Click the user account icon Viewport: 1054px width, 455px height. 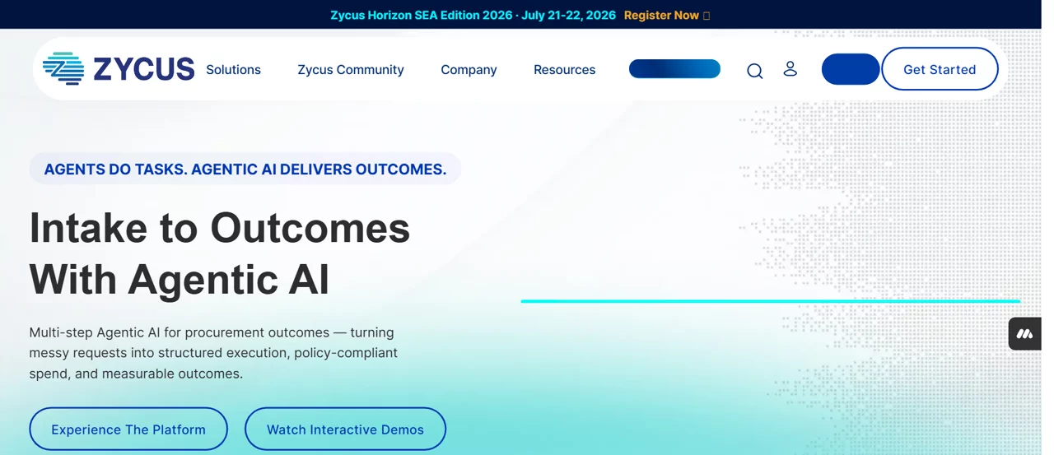pyautogui.click(x=790, y=69)
